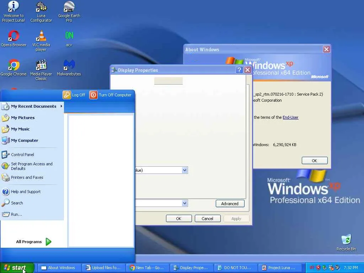Switch to Upload files taskbar button

tap(103, 268)
